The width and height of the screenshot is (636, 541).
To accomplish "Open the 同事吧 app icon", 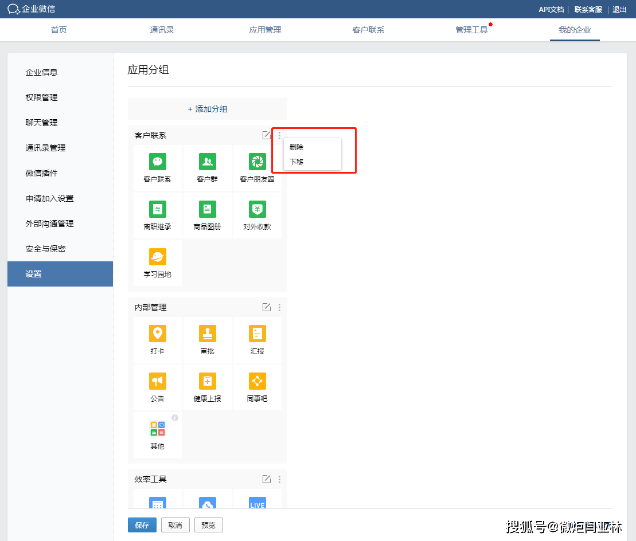I will pyautogui.click(x=257, y=381).
